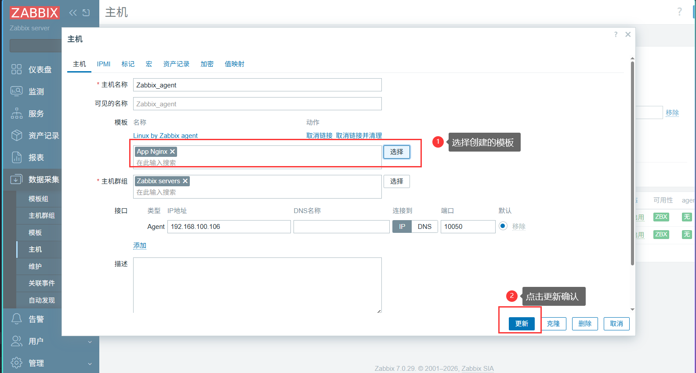Switch to the 宏 tab
696x373 pixels.
149,64
